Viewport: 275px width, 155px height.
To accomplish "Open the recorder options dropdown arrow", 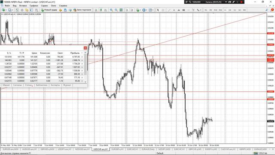I will (x=226, y=2).
